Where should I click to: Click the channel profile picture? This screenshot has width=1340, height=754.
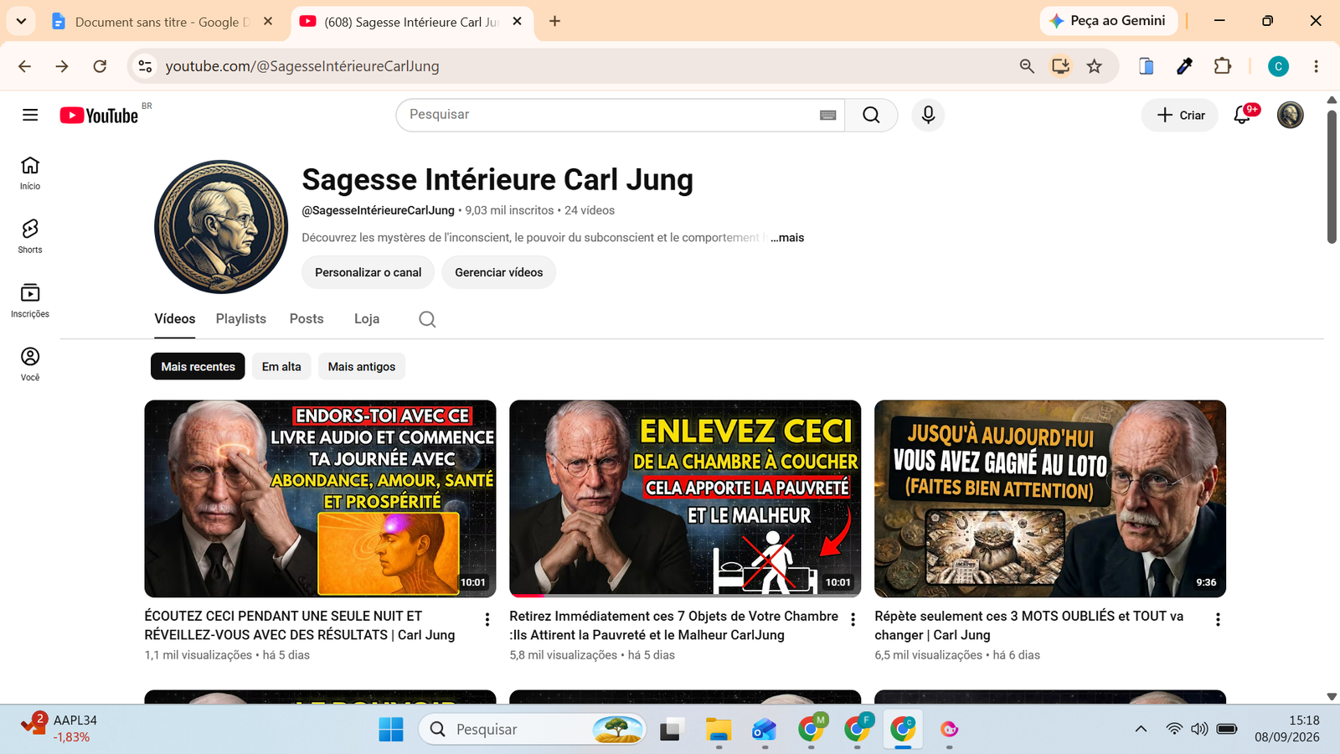[221, 227]
